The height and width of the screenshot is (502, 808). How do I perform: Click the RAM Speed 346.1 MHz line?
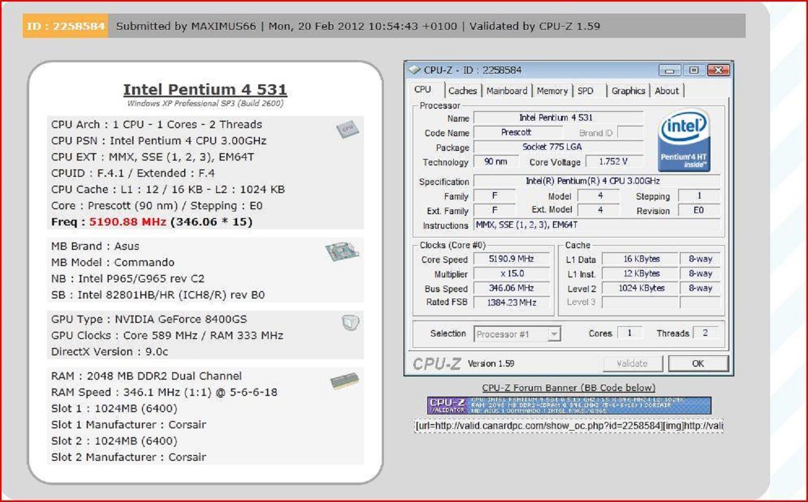[x=164, y=392]
